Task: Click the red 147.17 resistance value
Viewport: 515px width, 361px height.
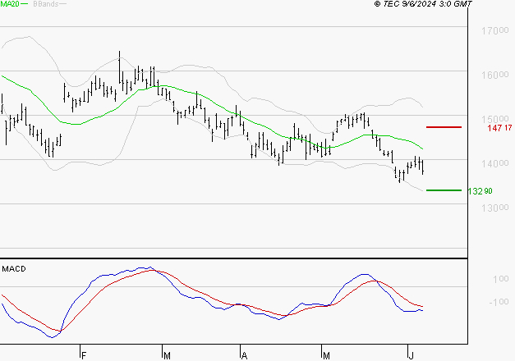Action: [499, 128]
